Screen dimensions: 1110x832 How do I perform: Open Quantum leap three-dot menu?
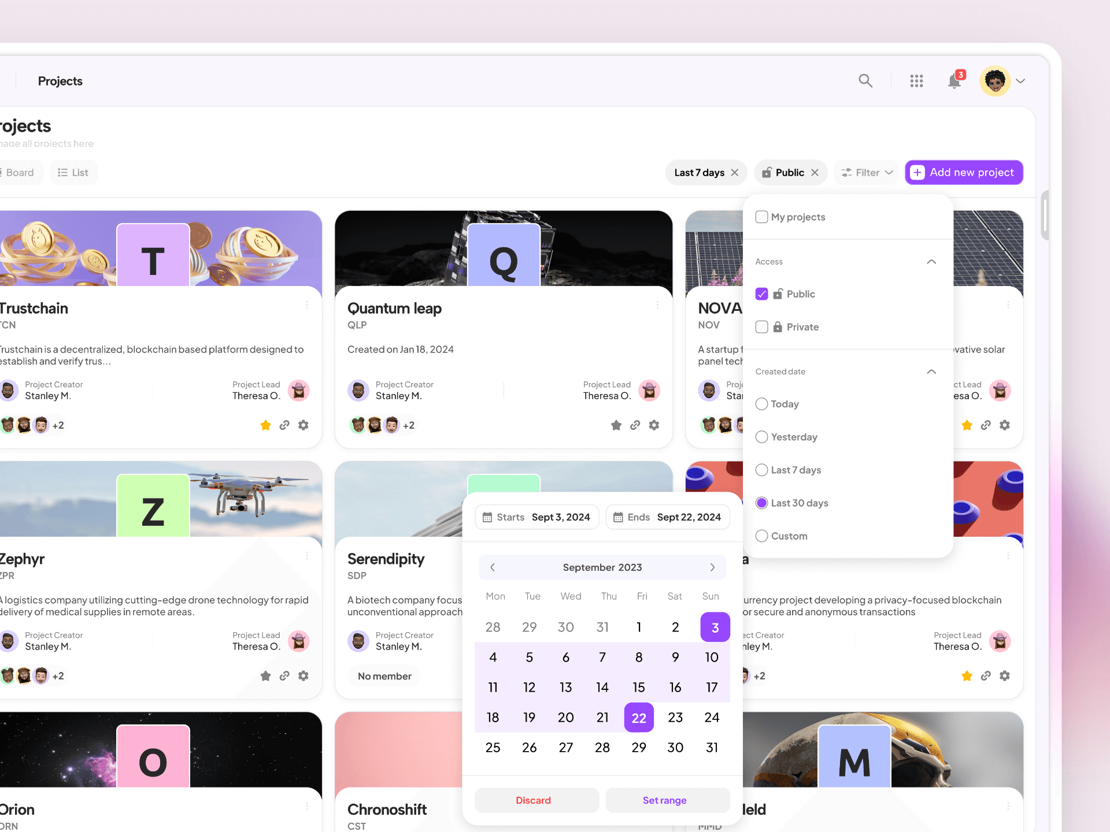click(657, 305)
